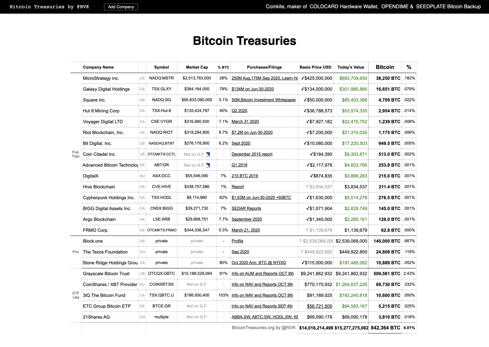Select the 509,581 BTC holdings cell

387,273
